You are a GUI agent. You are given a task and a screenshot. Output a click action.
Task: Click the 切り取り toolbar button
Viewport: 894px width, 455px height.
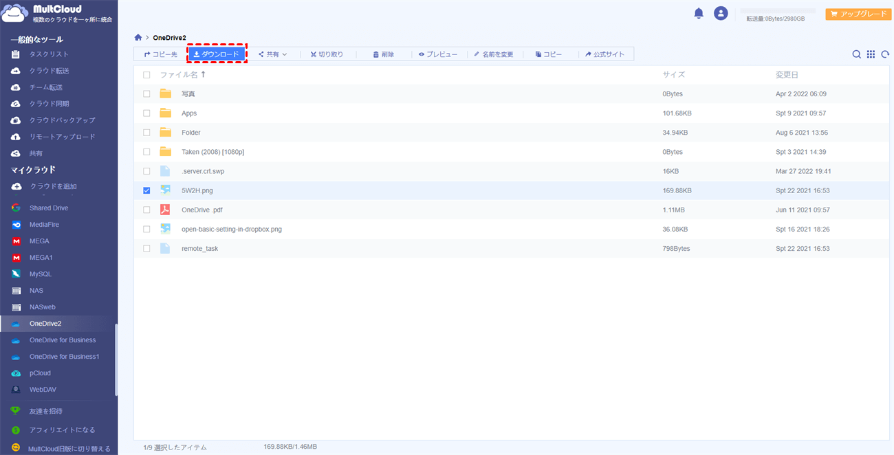pos(327,54)
